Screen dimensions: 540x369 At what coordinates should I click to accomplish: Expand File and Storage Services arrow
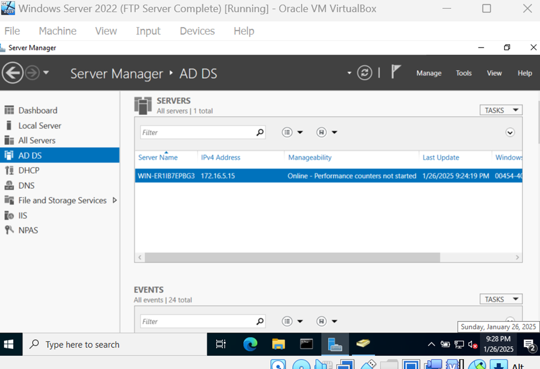(115, 200)
